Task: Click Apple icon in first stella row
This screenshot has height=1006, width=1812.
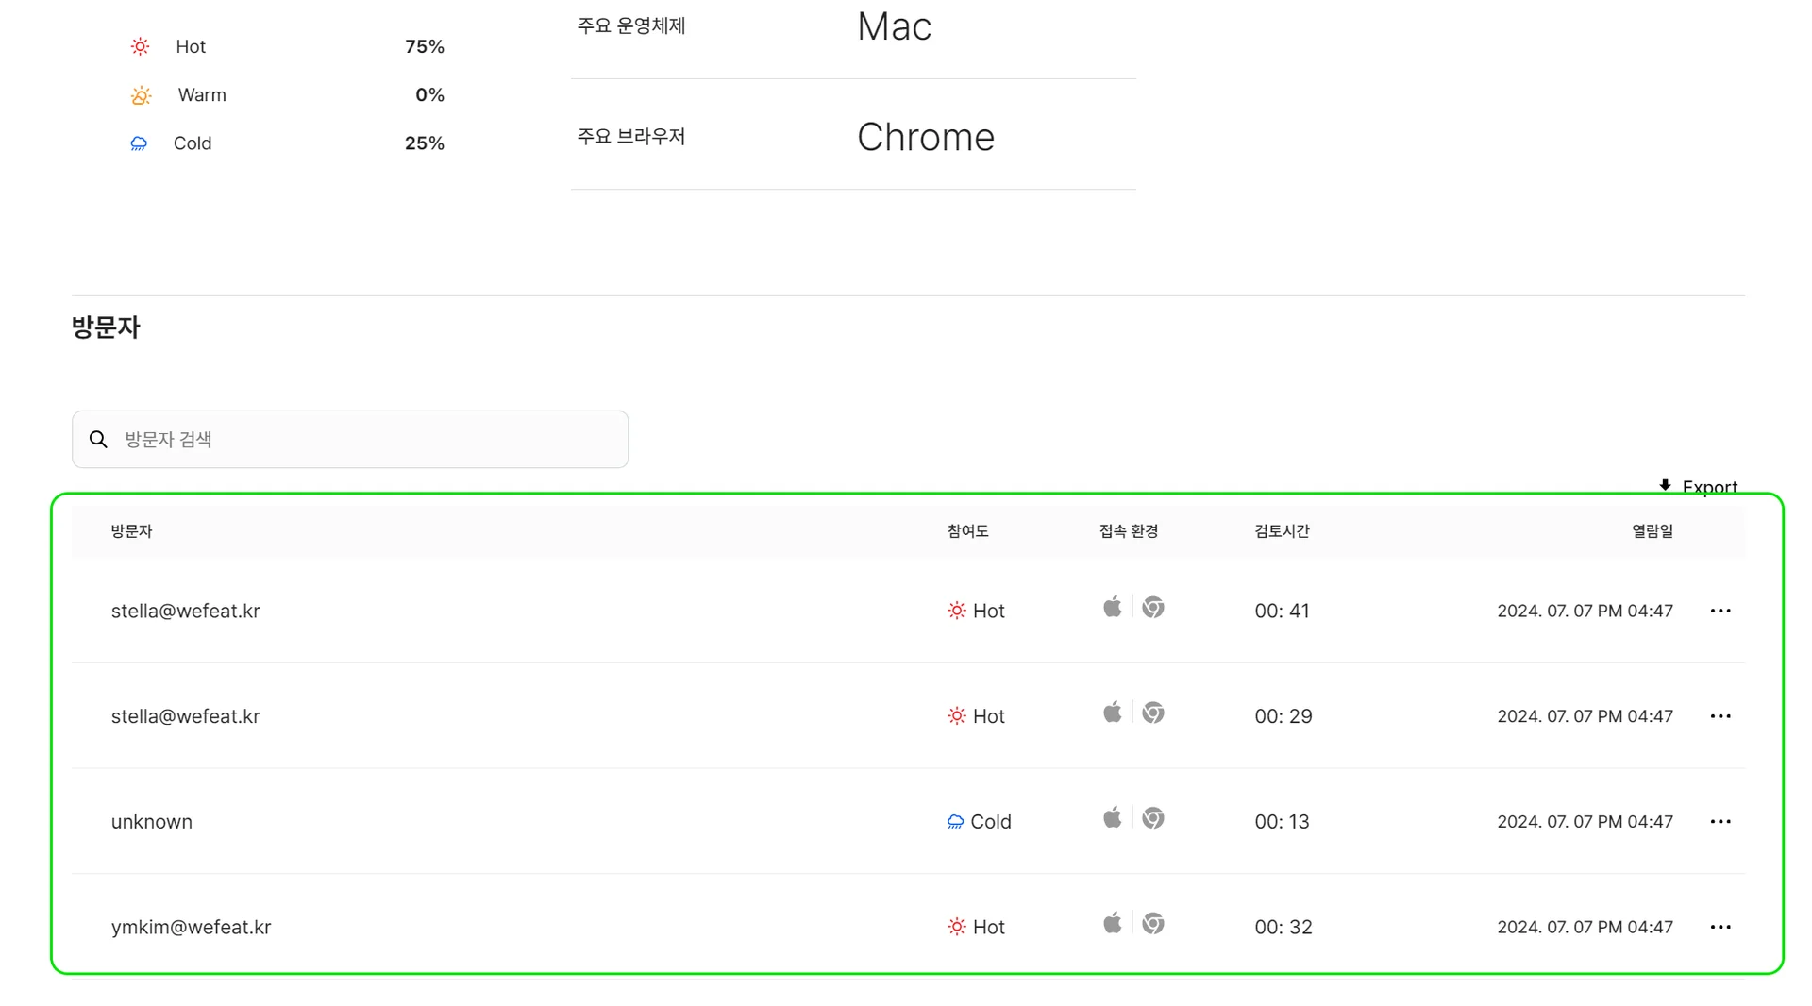Action: pyautogui.click(x=1113, y=607)
